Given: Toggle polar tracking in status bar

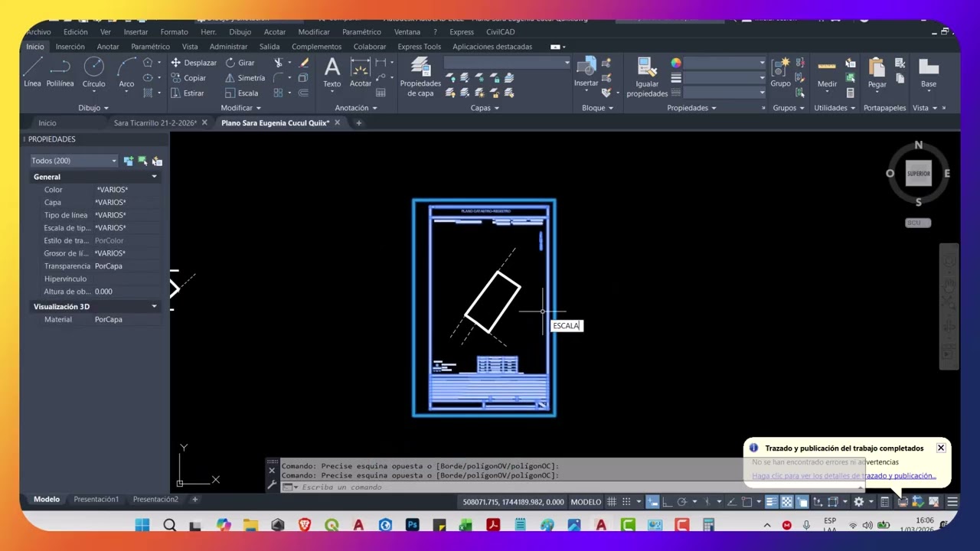Looking at the screenshot, I should 681,502.
